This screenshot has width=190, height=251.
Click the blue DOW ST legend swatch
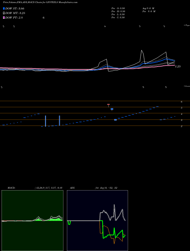click(x=4, y=8)
